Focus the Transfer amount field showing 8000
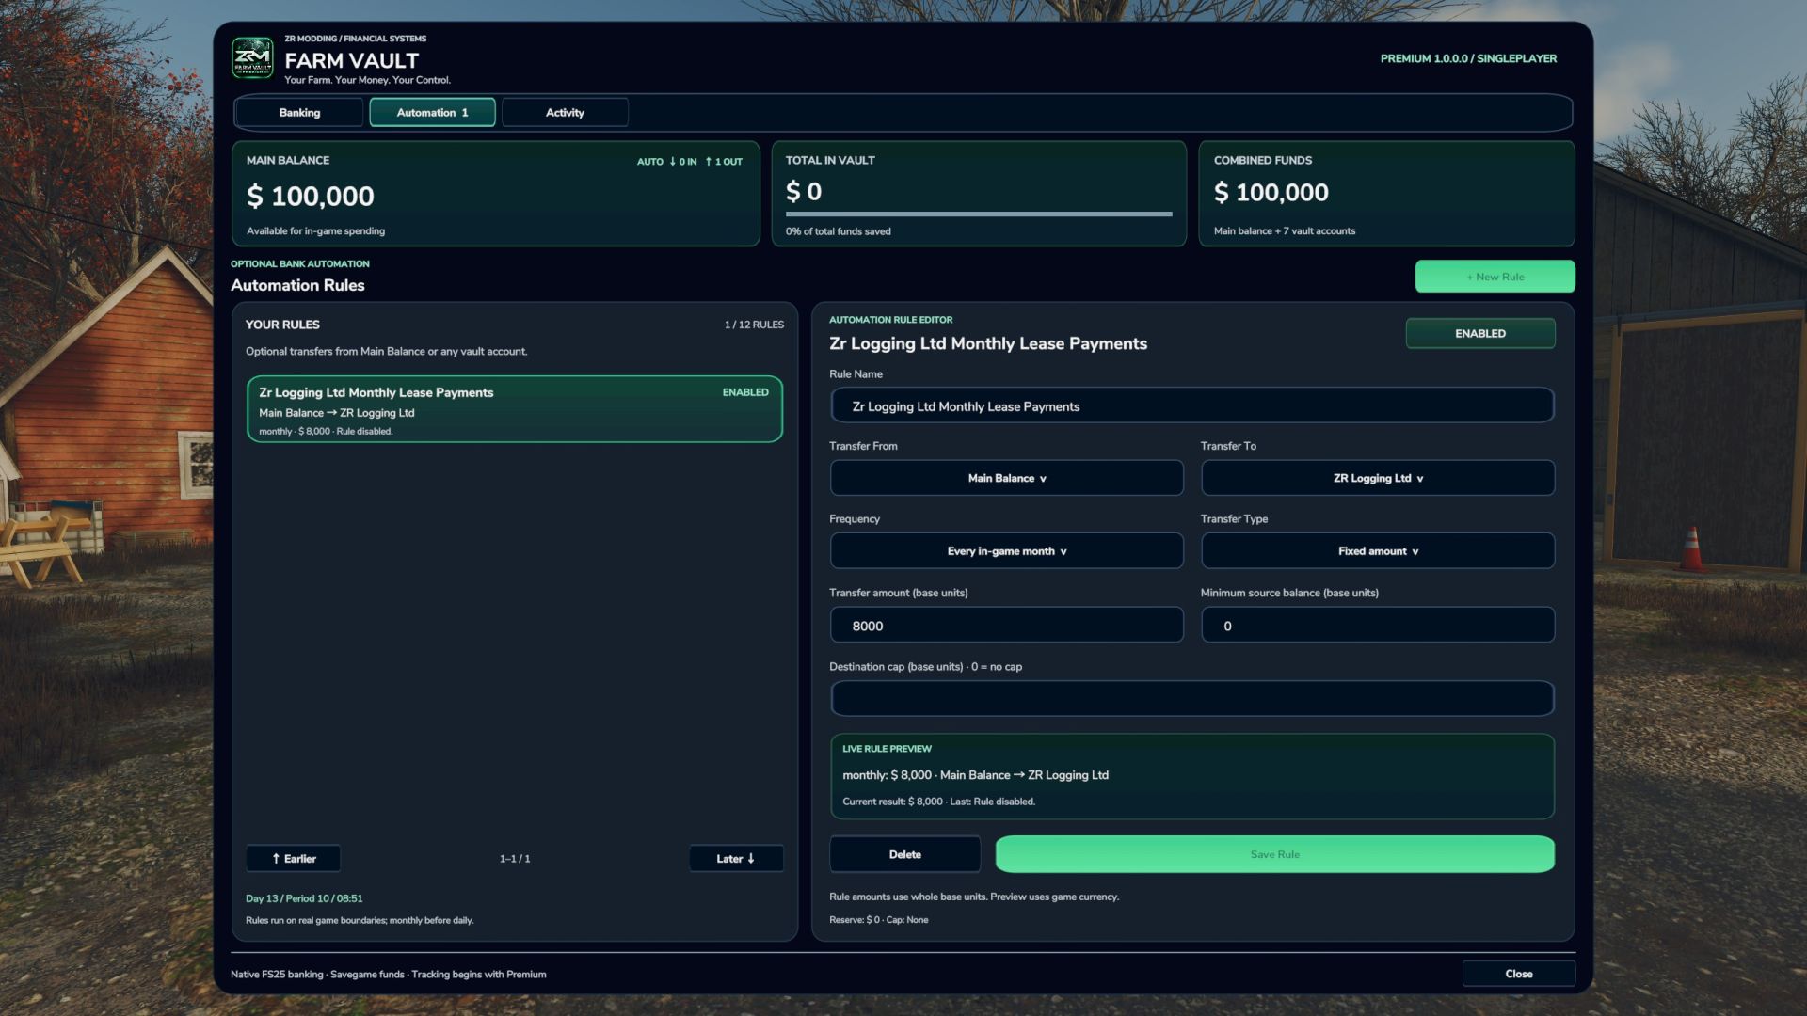This screenshot has width=1807, height=1016. [x=1006, y=626]
